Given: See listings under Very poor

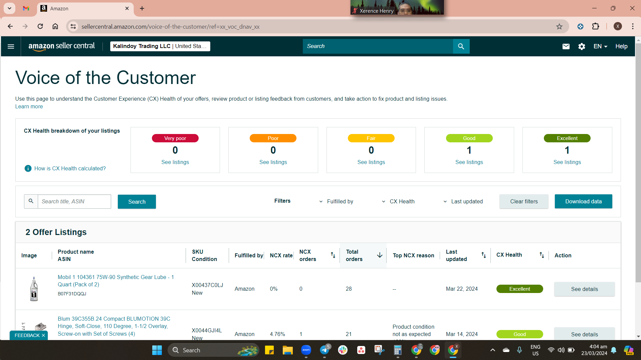Looking at the screenshot, I should pyautogui.click(x=175, y=162).
